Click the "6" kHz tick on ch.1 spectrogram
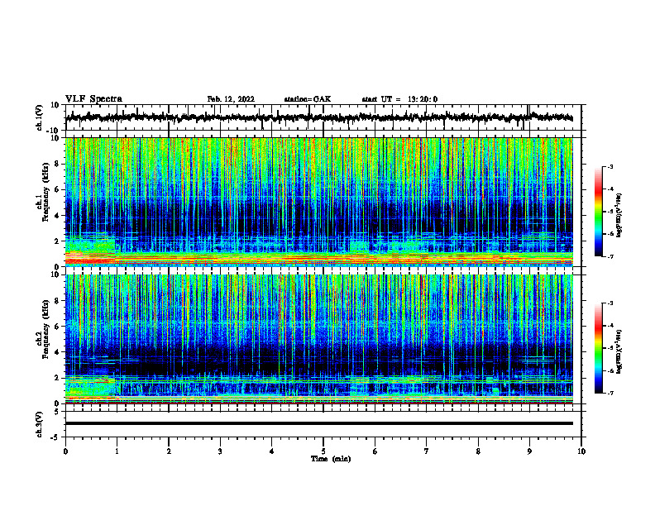This screenshot has width=655, height=506. [x=58, y=189]
